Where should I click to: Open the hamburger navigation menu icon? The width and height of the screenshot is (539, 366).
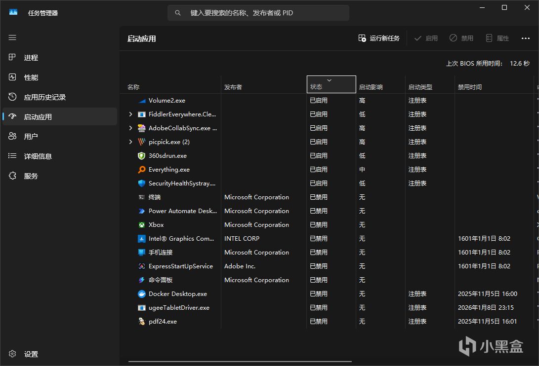(12, 37)
